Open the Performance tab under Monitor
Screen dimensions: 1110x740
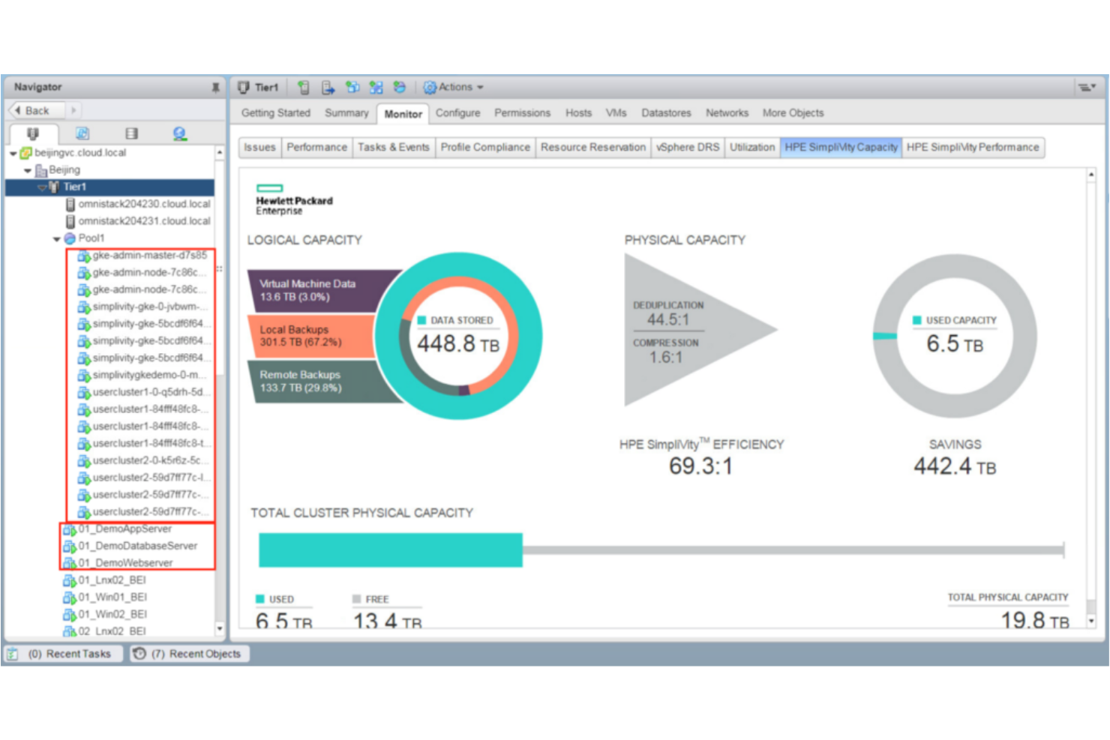pos(316,147)
